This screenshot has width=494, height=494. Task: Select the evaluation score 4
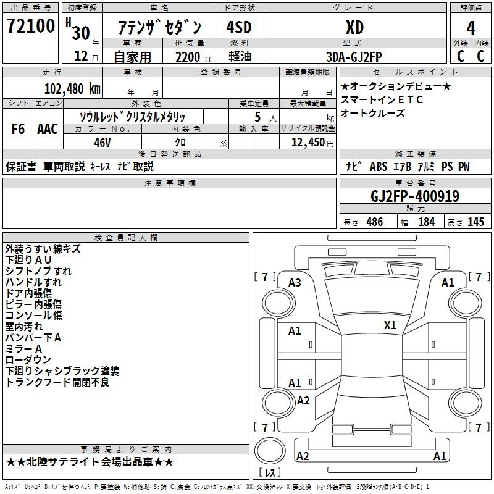coord(471,27)
